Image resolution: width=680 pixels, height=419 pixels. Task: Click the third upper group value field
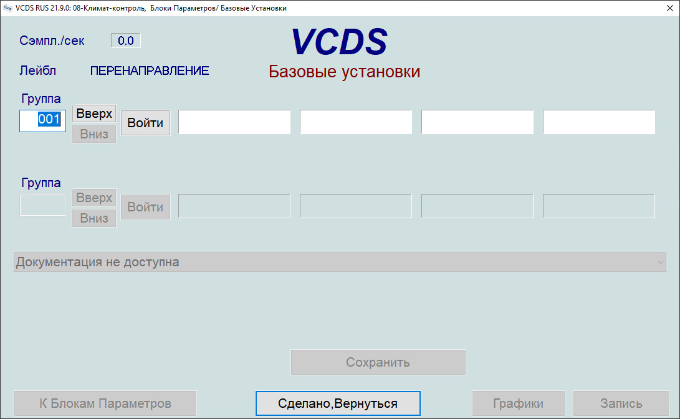pyautogui.click(x=477, y=122)
